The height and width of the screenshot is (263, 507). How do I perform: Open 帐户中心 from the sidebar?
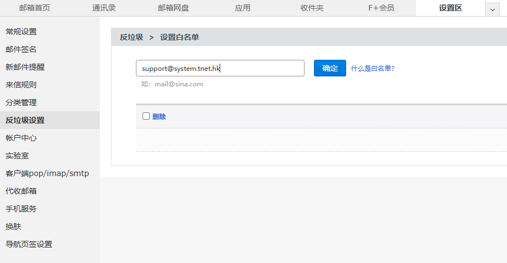(x=21, y=138)
